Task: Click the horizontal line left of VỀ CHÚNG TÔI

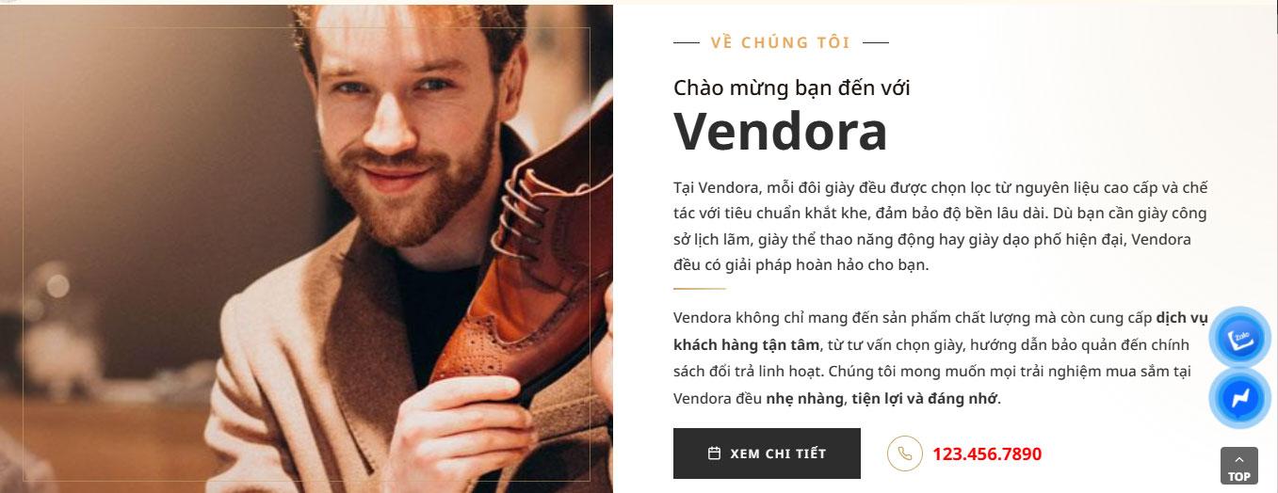Action: 687,42
